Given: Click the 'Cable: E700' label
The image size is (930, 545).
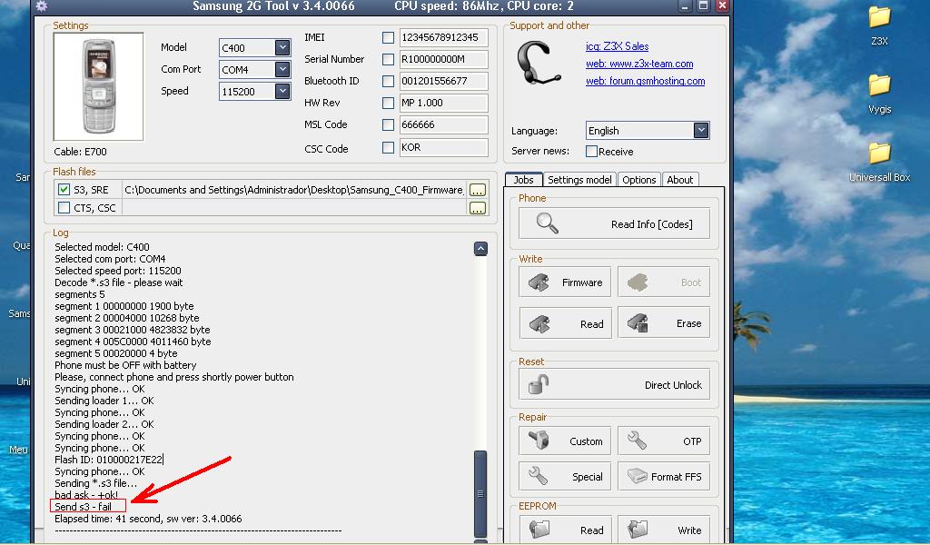Looking at the screenshot, I should point(80,152).
